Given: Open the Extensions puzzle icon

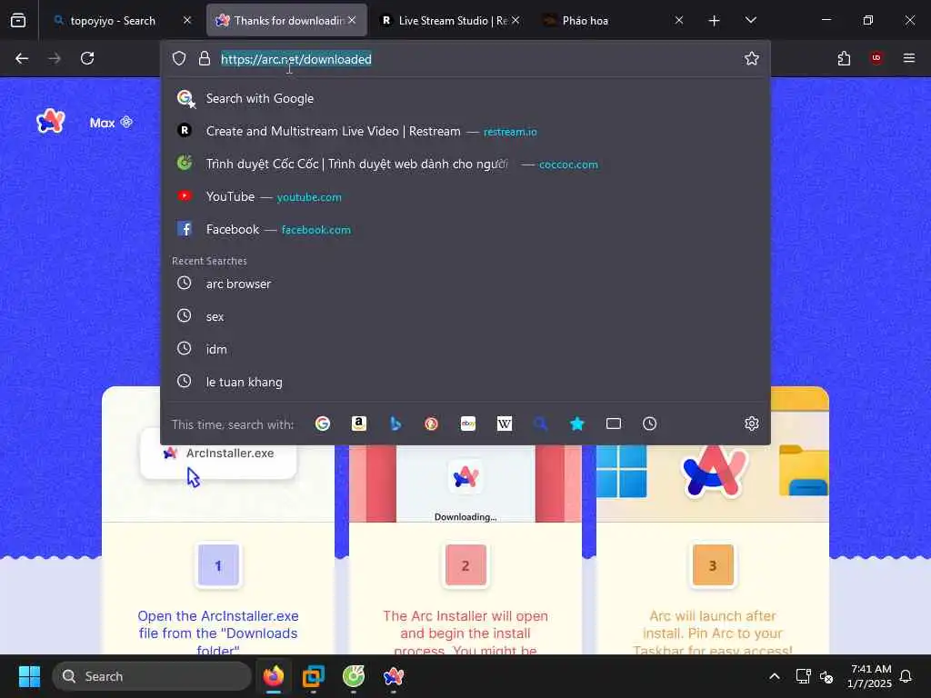Looking at the screenshot, I should click(x=844, y=58).
